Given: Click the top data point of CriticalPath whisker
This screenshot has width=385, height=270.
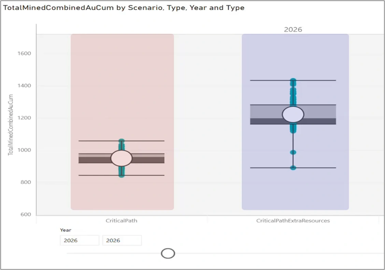Looking at the screenshot, I should click(122, 141).
